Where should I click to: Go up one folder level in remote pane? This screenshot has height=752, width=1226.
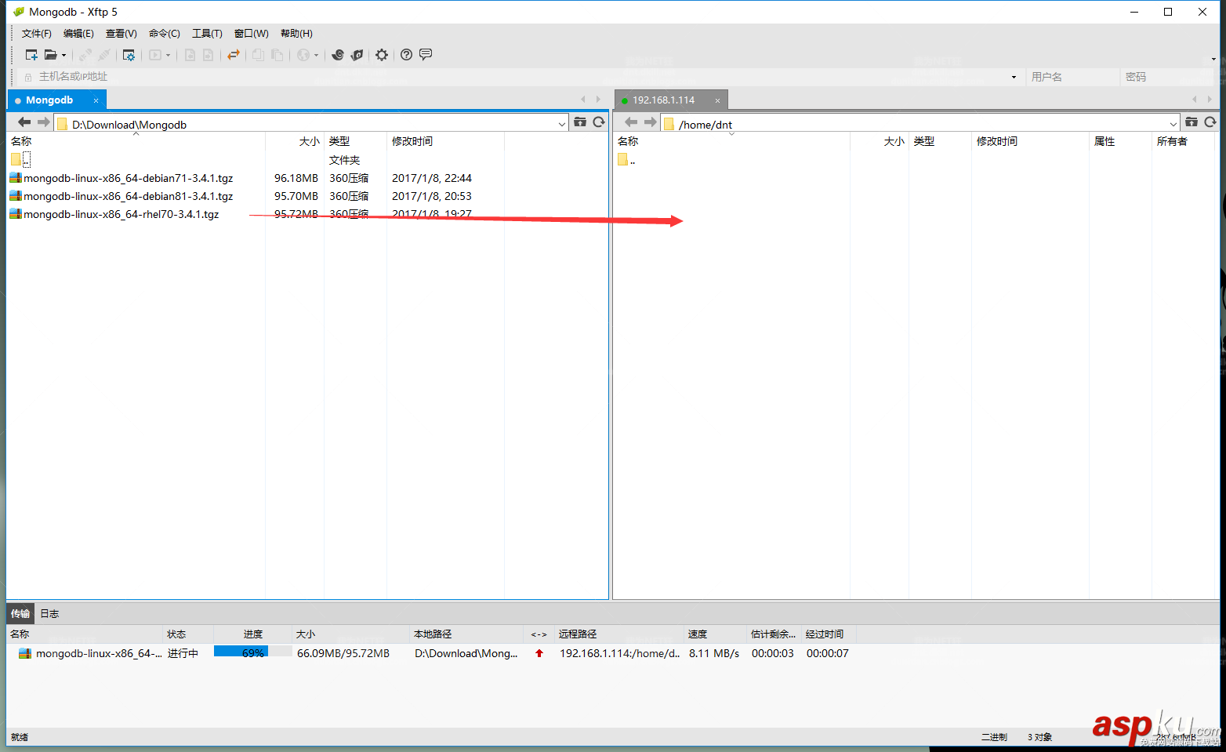pyautogui.click(x=626, y=159)
